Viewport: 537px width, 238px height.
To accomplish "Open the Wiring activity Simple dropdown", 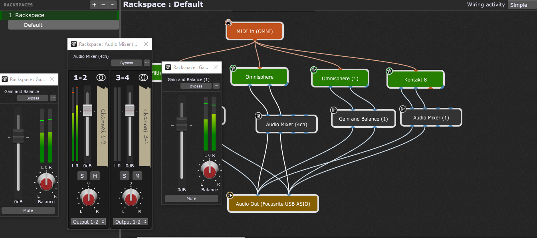I will pyautogui.click(x=522, y=5).
